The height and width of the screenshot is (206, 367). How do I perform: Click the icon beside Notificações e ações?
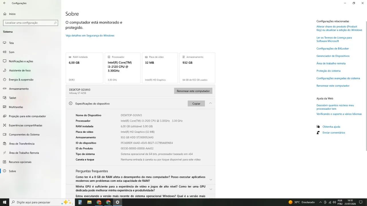pyautogui.click(x=4, y=61)
